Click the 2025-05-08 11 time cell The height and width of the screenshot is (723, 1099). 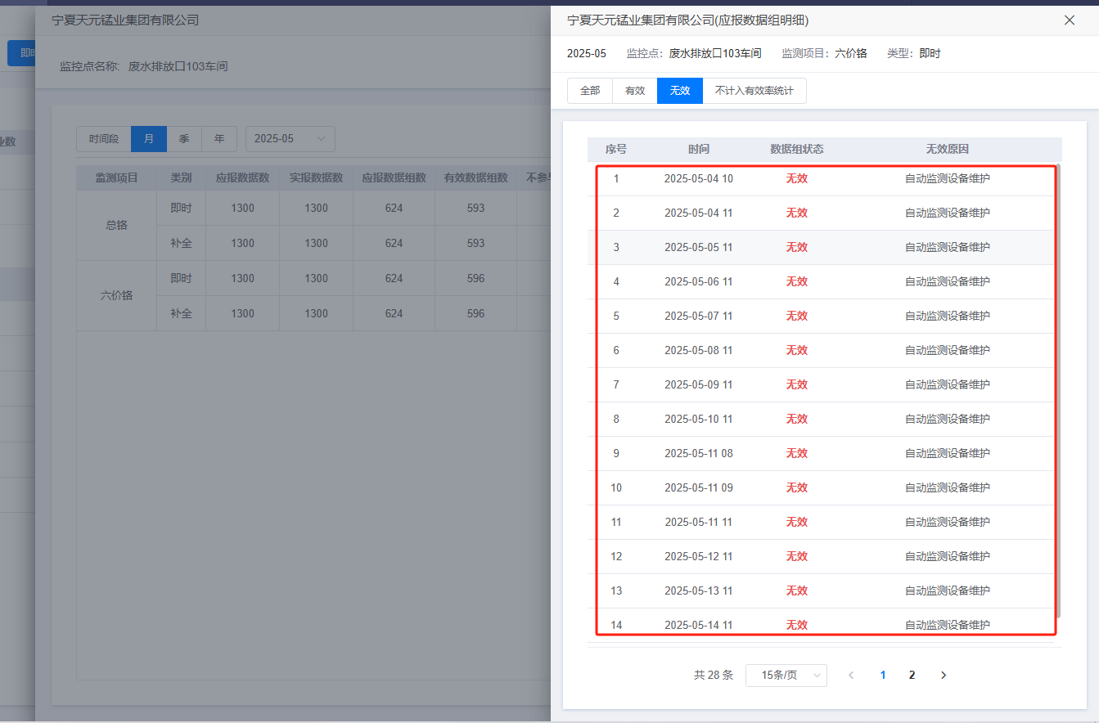tap(699, 350)
